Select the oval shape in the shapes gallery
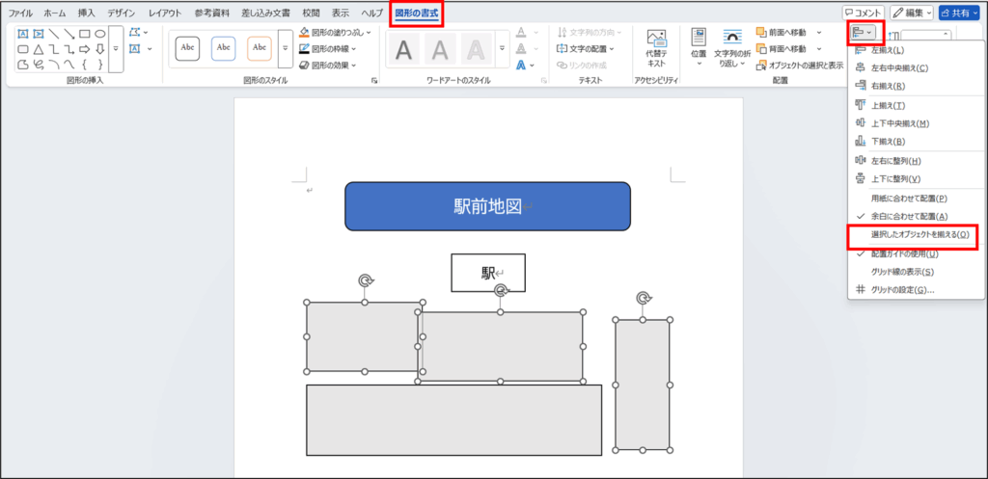988x479 pixels. tap(99, 33)
